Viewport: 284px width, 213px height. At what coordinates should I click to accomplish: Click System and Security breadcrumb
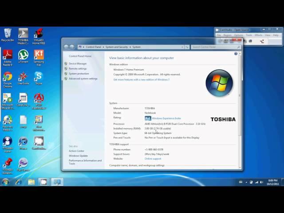(117, 47)
